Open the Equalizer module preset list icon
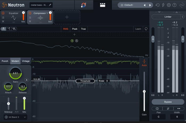The width and height of the screenshot is (186, 123). [3, 18]
